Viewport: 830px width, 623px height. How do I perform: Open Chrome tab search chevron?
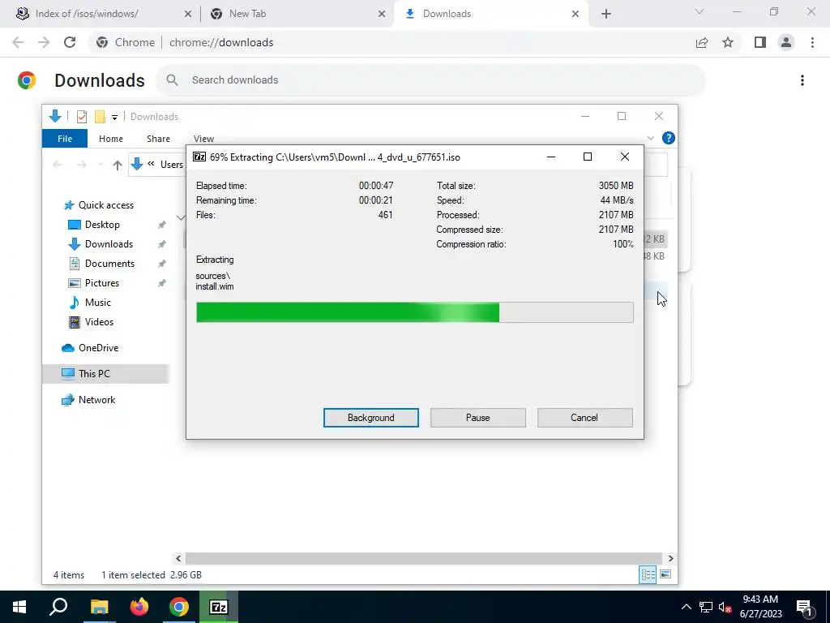click(700, 11)
